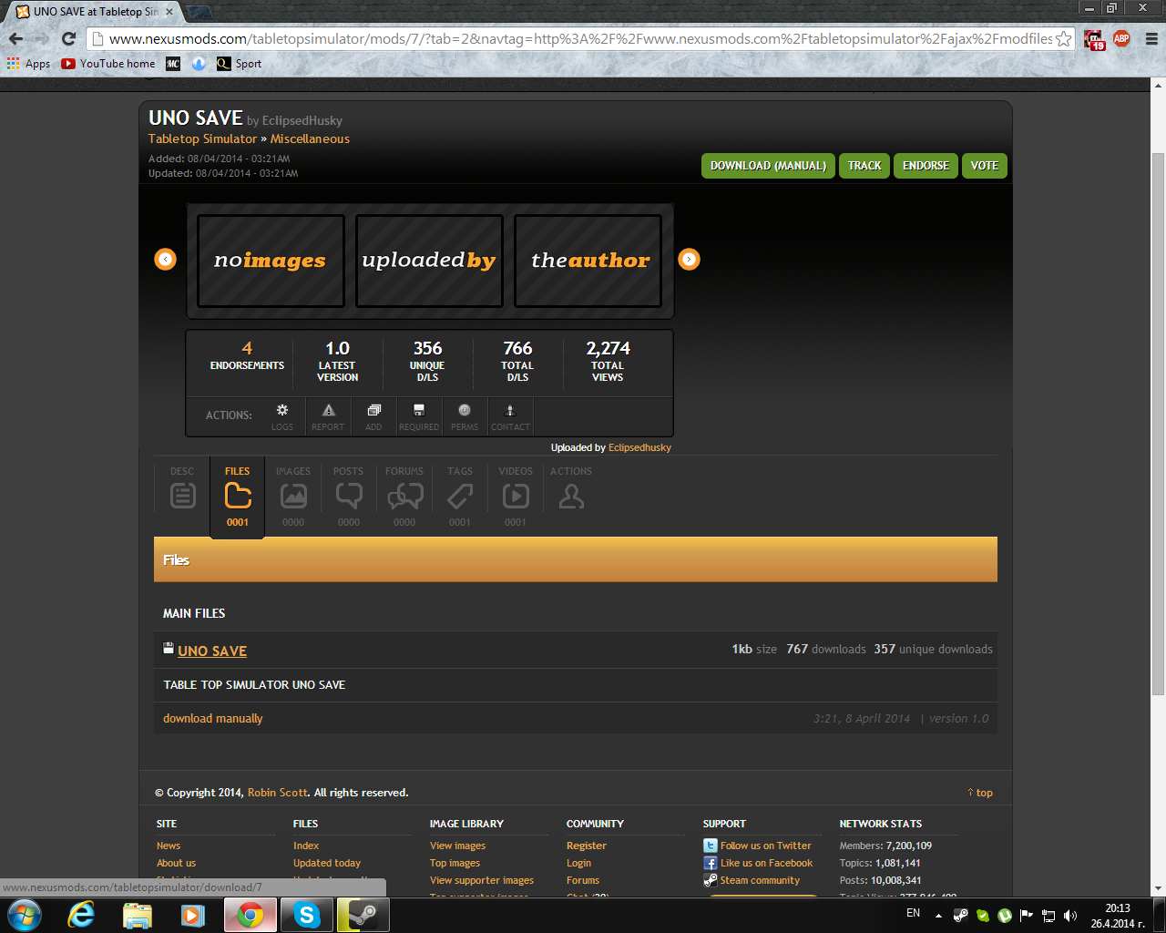Open uploader Eclipsedhusky's profile link
The image size is (1166, 933).
click(639, 447)
